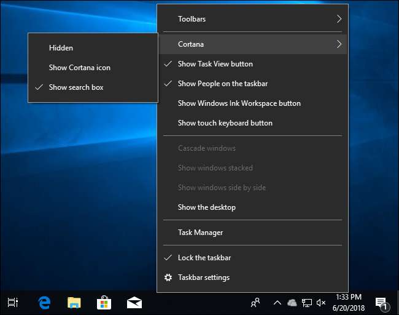Open Task Manager from context menu
This screenshot has height=315, width=399.
coord(200,233)
